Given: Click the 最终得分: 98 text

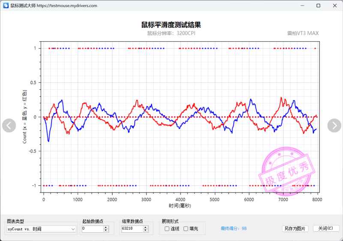Looking at the screenshot, I should [234, 229].
